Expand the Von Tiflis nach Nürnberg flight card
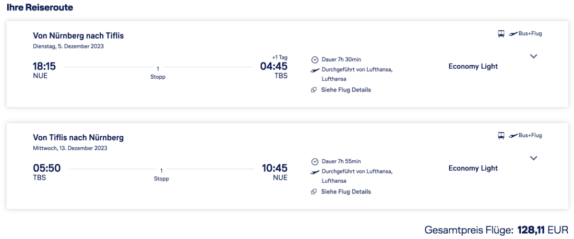 [533, 158]
